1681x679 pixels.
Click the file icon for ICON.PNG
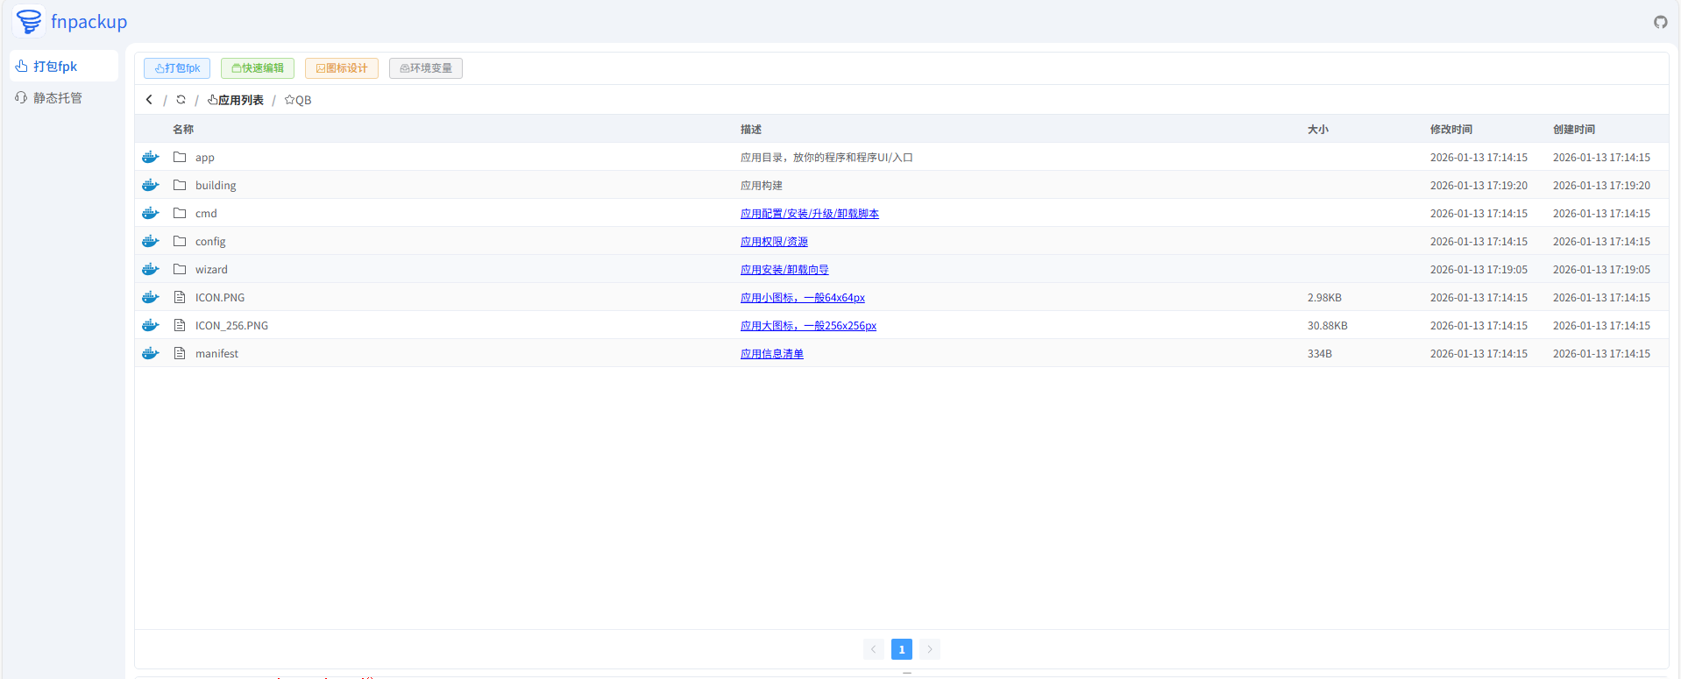pos(180,297)
